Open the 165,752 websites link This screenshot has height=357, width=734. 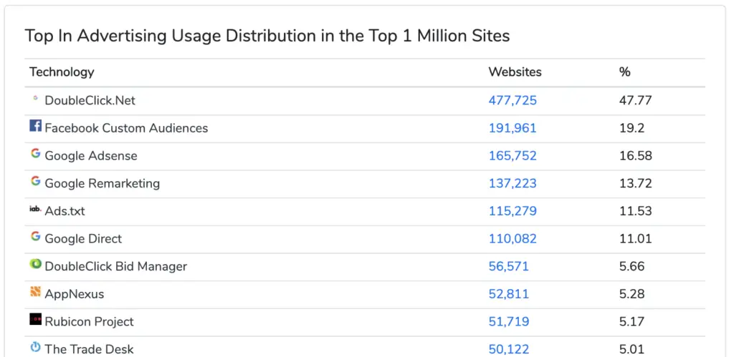[513, 155]
